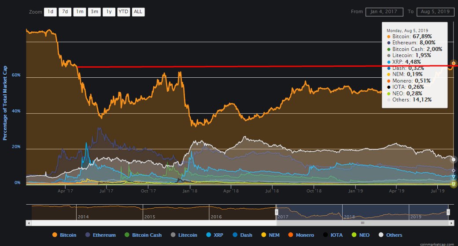Viewport: 458px width, 246px height.
Task: Set zoom range to 7d
Action: click(x=65, y=12)
